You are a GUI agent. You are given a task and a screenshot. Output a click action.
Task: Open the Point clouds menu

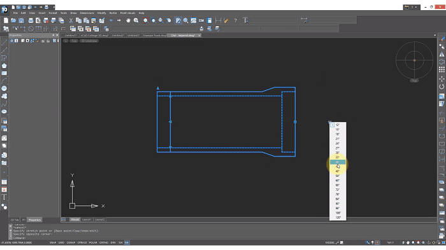point(127,13)
